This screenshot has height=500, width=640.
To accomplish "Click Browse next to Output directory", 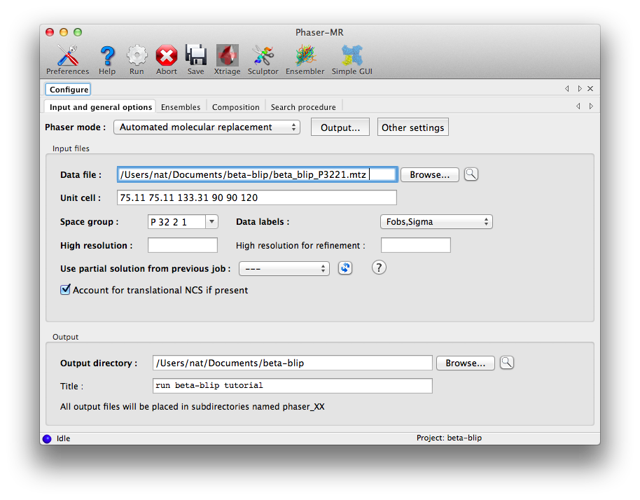I will click(x=465, y=363).
